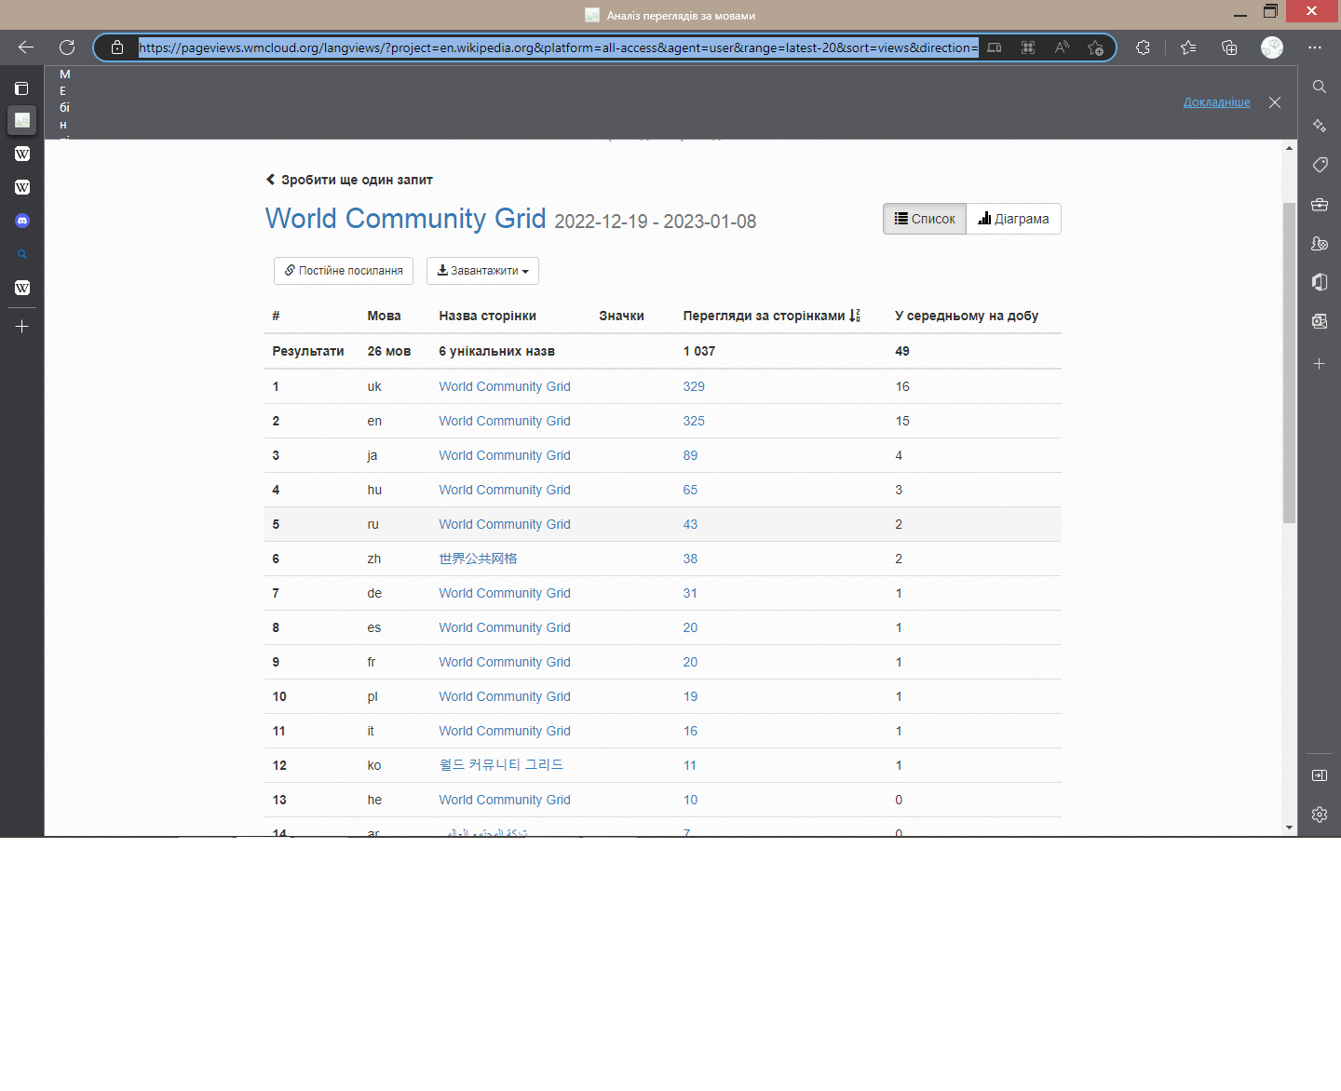
Task: Customize sidebar with plus icon
Action: (x=1320, y=364)
